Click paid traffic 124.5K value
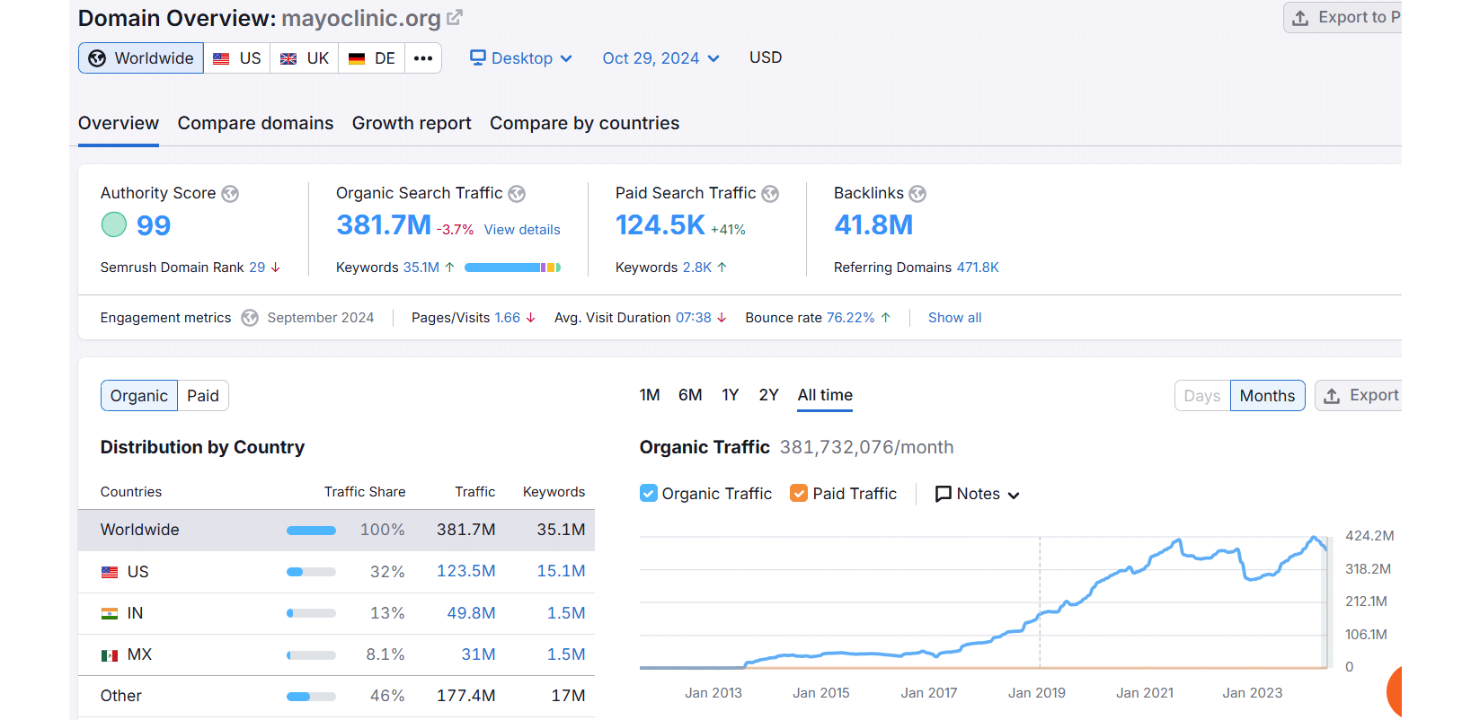Image resolution: width=1471 pixels, height=720 pixels. (660, 224)
